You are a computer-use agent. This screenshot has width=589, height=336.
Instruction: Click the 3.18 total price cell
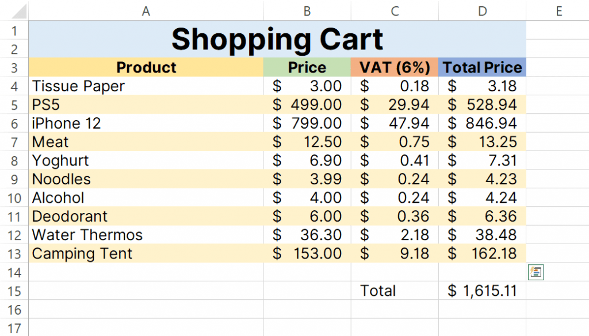pyautogui.click(x=483, y=86)
